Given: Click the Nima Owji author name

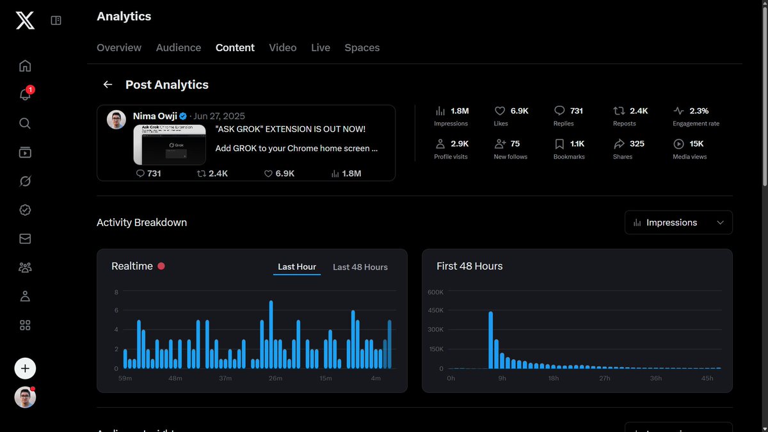Looking at the screenshot, I should coord(155,116).
